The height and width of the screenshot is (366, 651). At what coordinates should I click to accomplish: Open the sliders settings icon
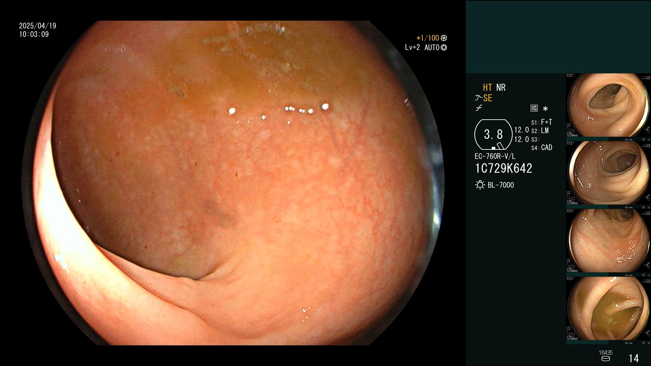(534, 108)
